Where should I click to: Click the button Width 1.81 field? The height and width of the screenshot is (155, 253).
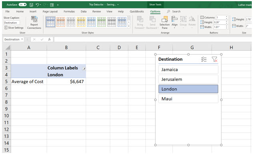219,27
